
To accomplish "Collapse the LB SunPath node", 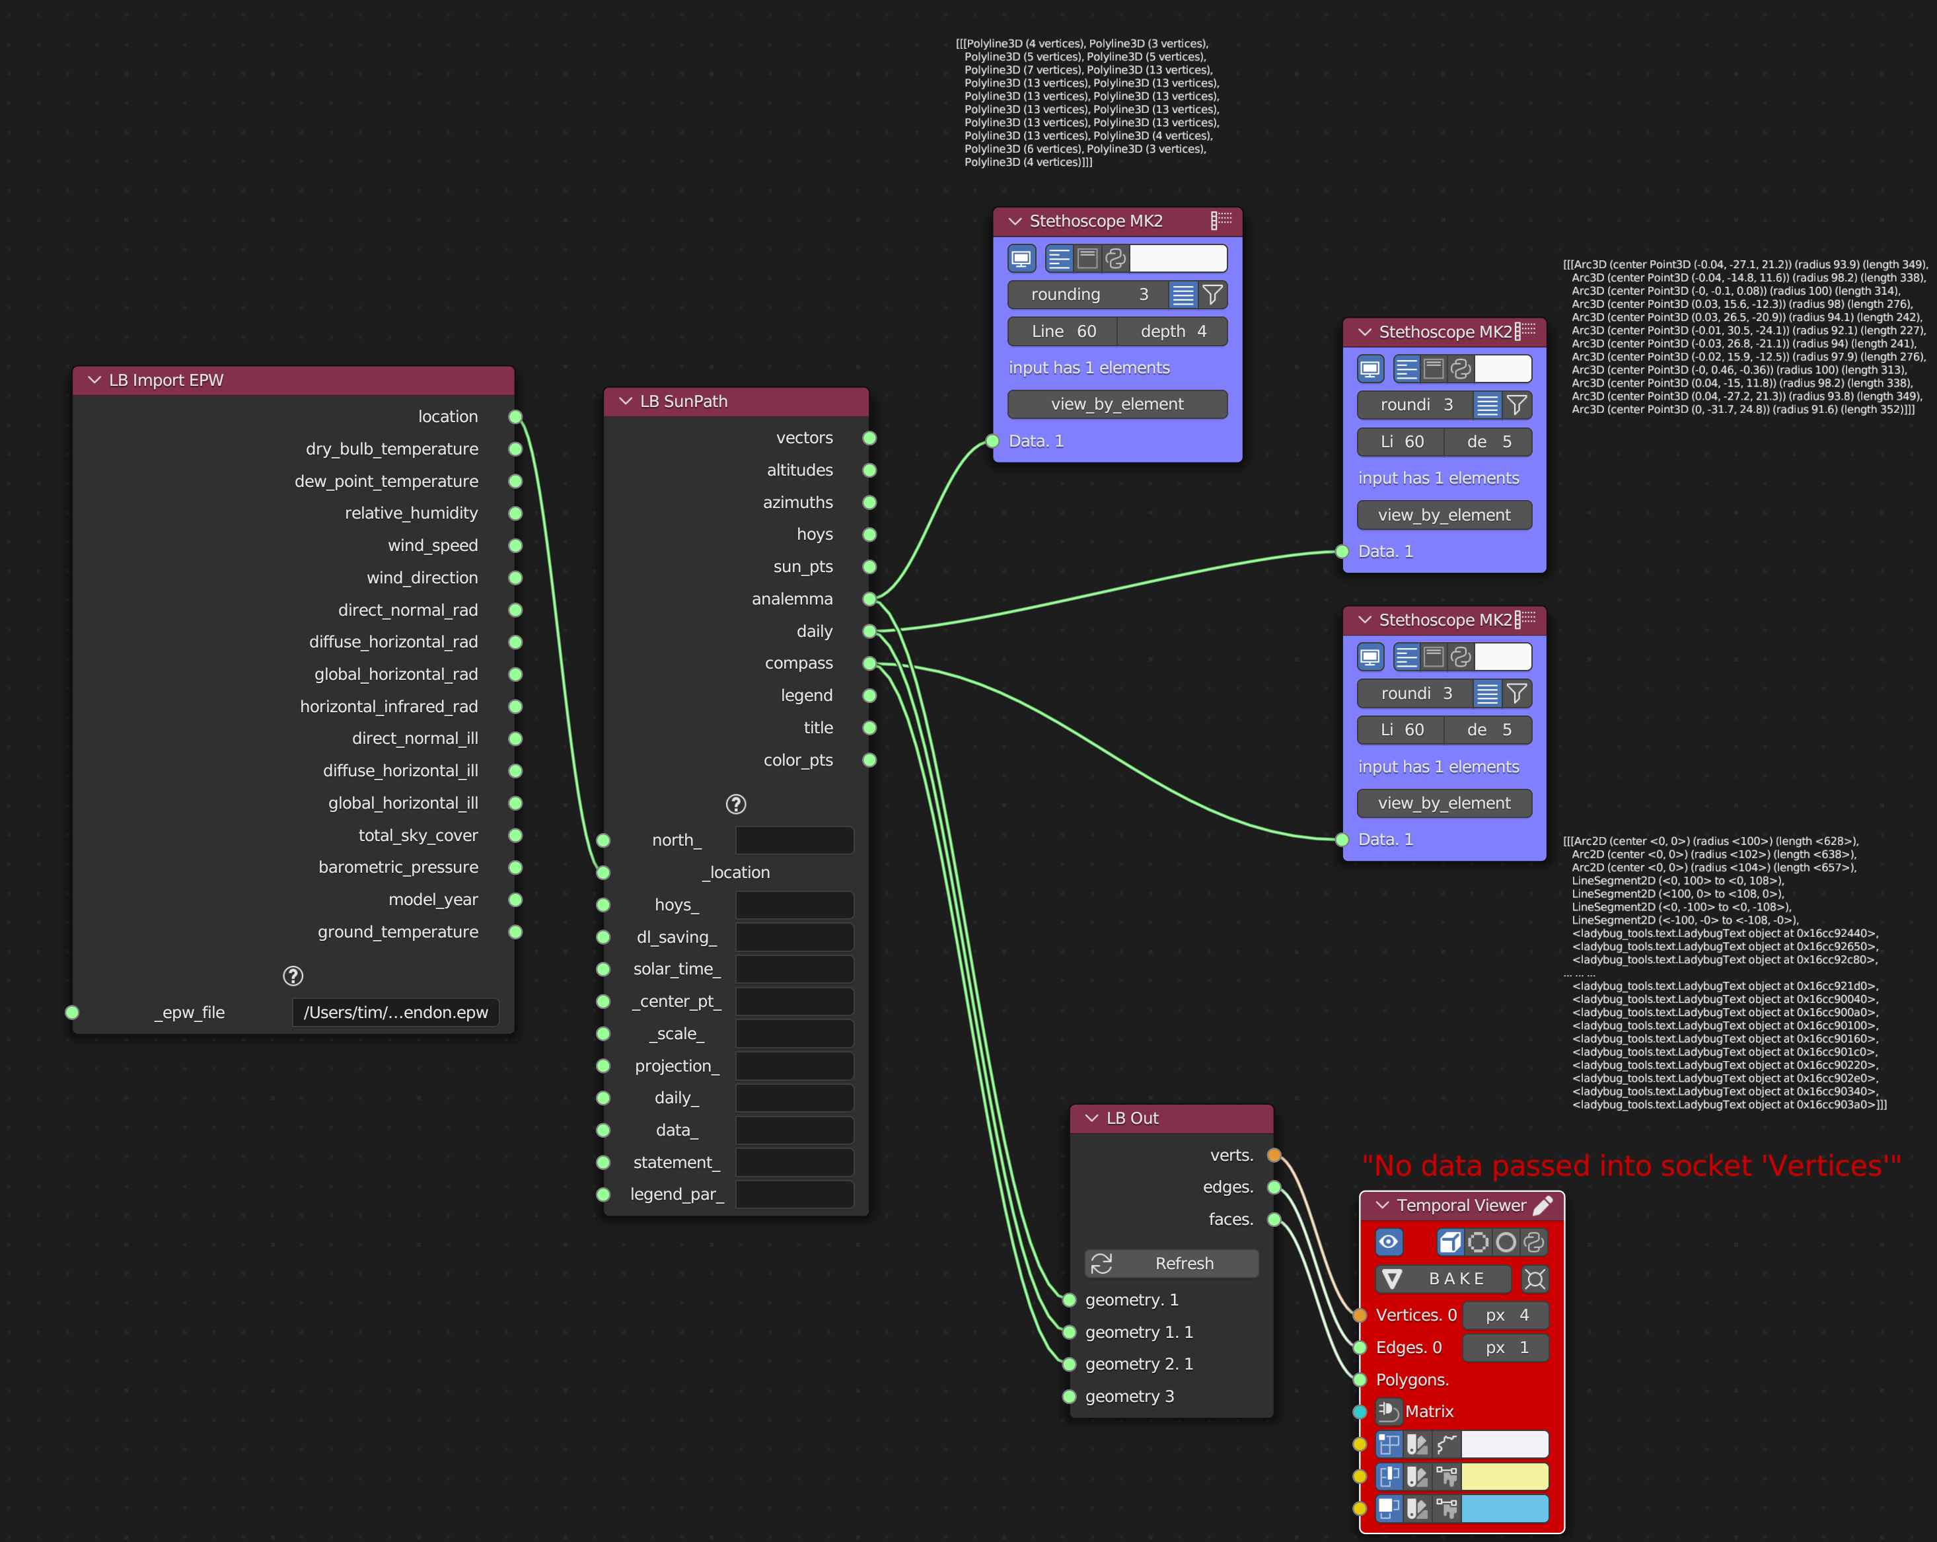I will [x=626, y=402].
